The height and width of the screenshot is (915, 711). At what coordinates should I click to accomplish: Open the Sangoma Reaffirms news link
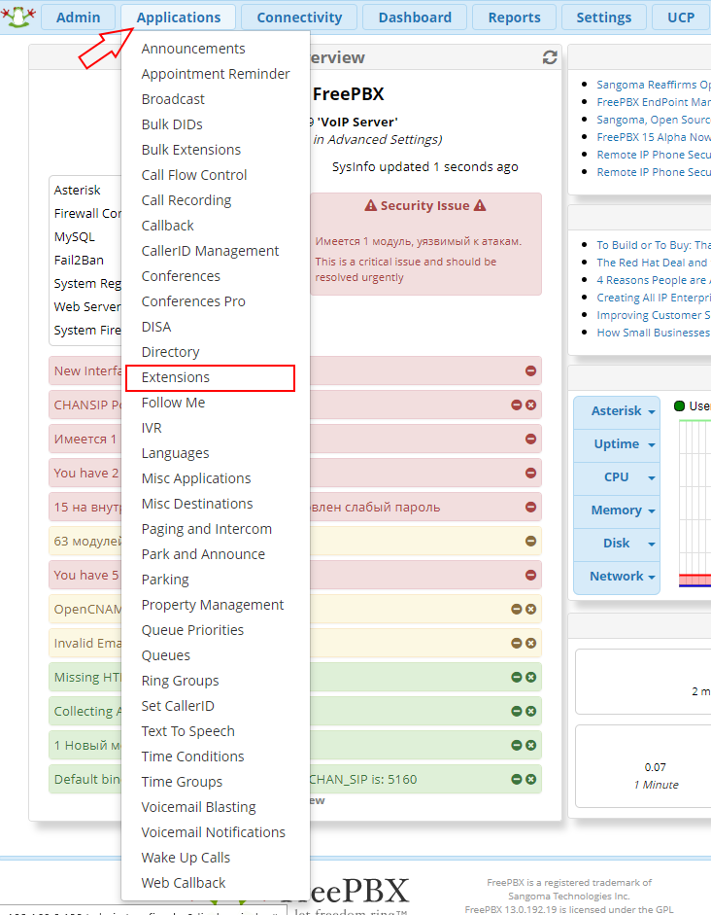coord(653,85)
